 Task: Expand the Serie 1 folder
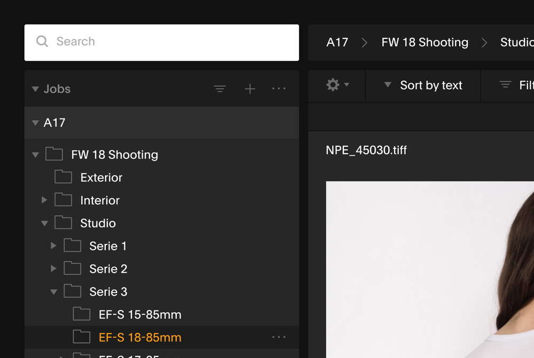pos(53,246)
